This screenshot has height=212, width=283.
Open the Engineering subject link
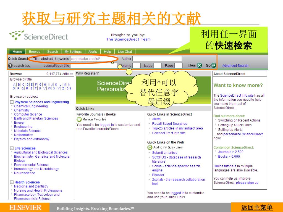(x=23, y=126)
